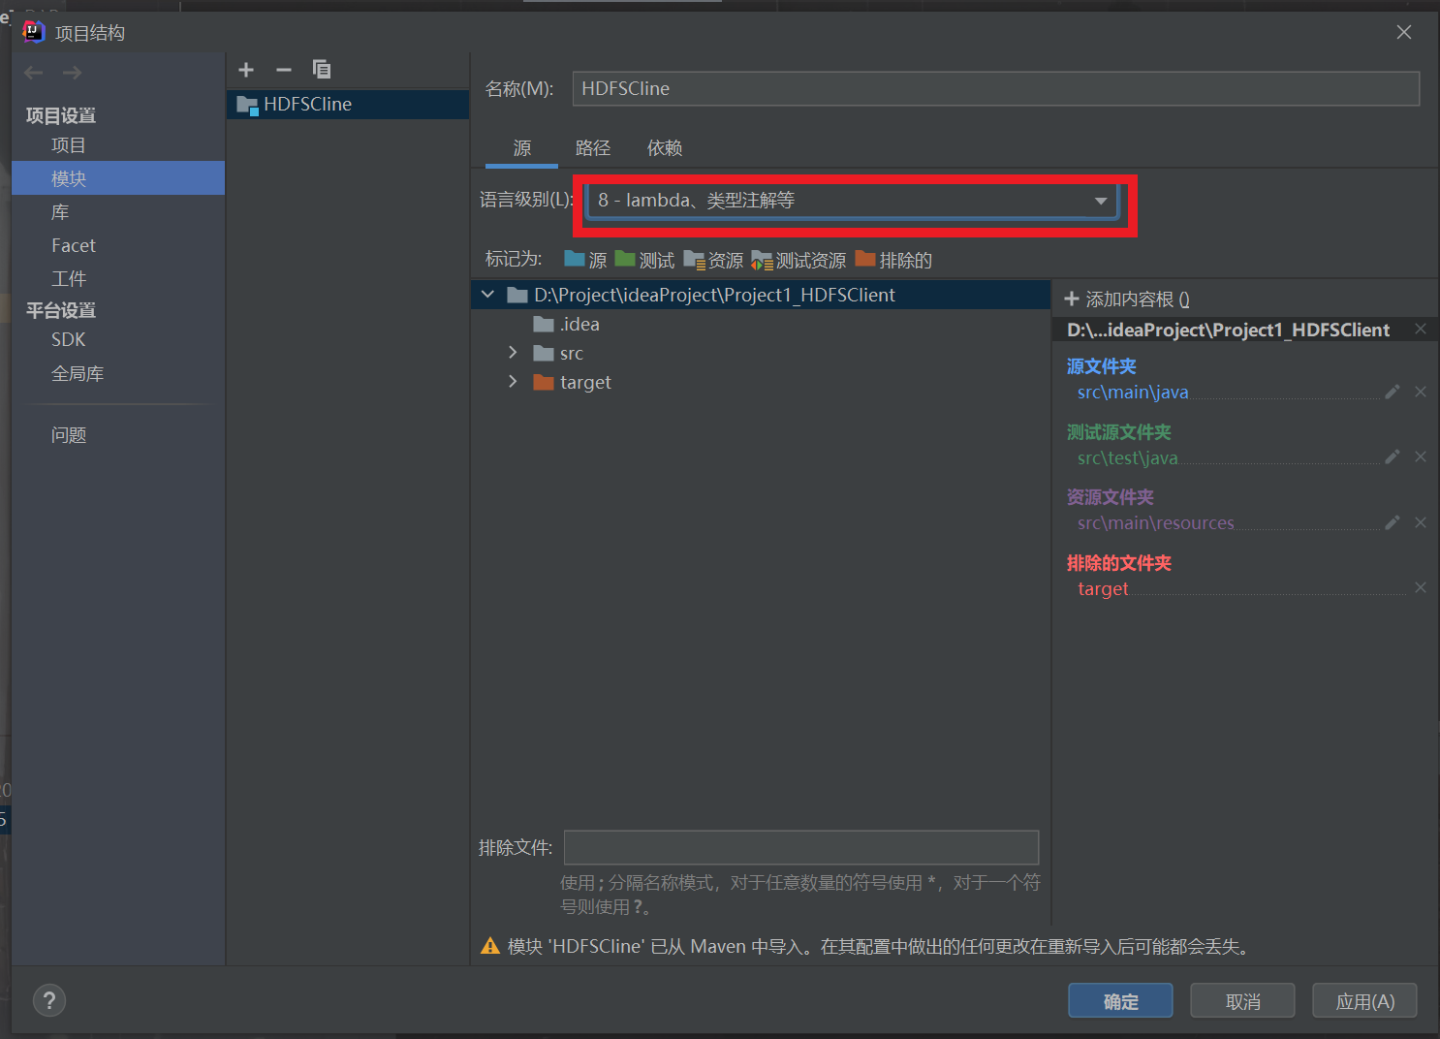Switch to the 源 tab
Screen dimensions: 1440x1039
click(x=522, y=148)
